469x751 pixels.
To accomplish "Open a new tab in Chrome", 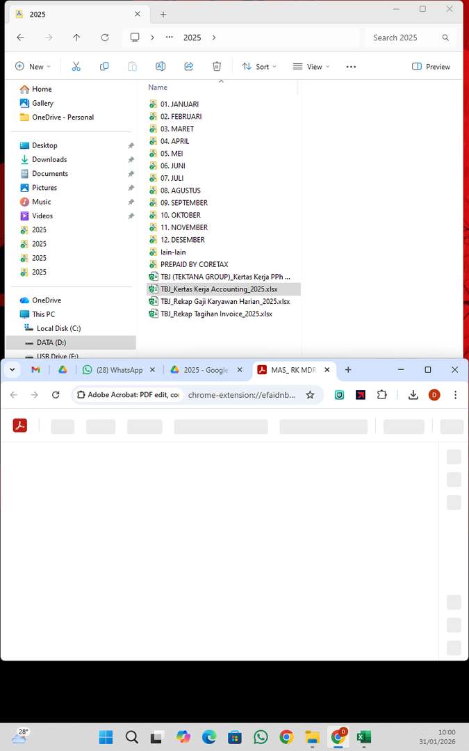I will [348, 370].
